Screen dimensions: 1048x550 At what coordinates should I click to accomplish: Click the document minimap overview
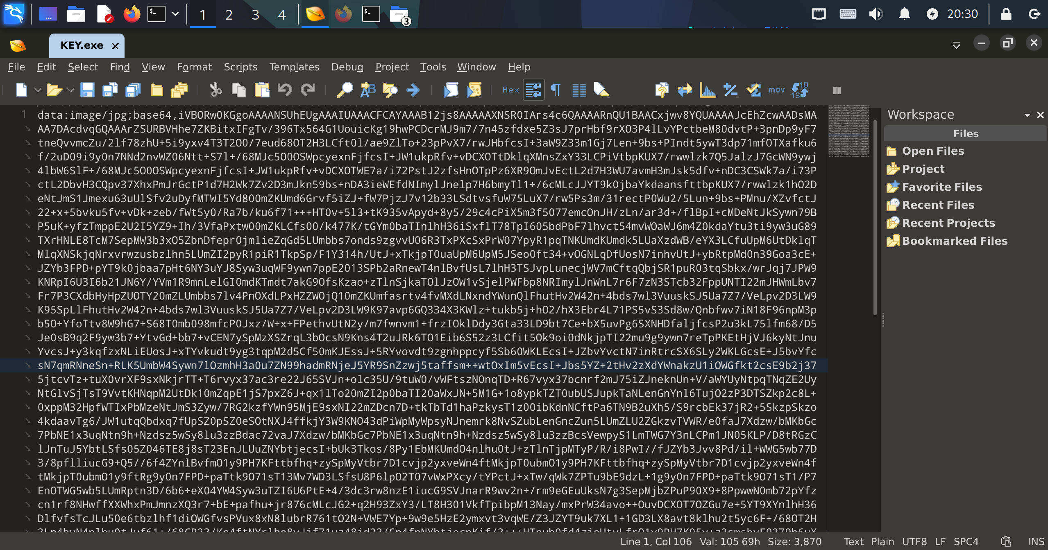[x=849, y=131]
